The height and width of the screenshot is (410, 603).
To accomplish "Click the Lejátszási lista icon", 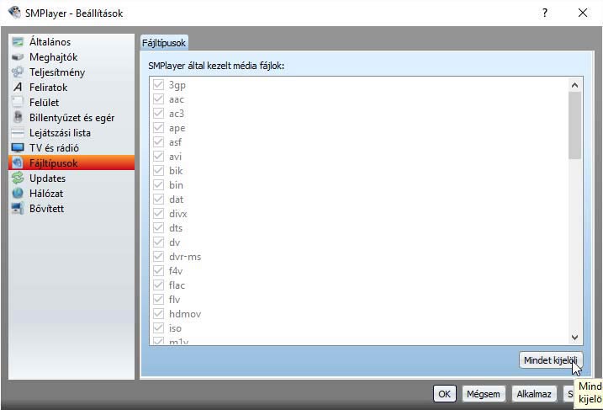I will click(x=18, y=133).
